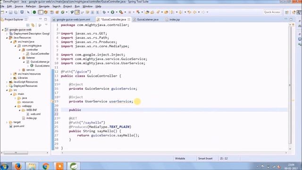This screenshot has width=302, height=170.
Task: Open the File menu
Action: 2,6
